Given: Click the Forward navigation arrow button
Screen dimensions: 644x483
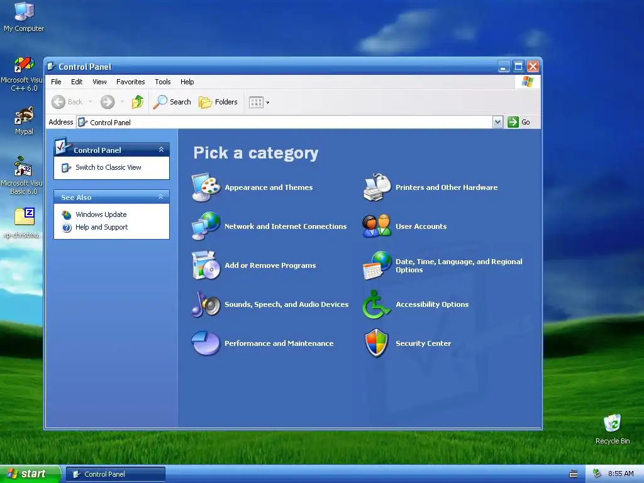Looking at the screenshot, I should (108, 102).
